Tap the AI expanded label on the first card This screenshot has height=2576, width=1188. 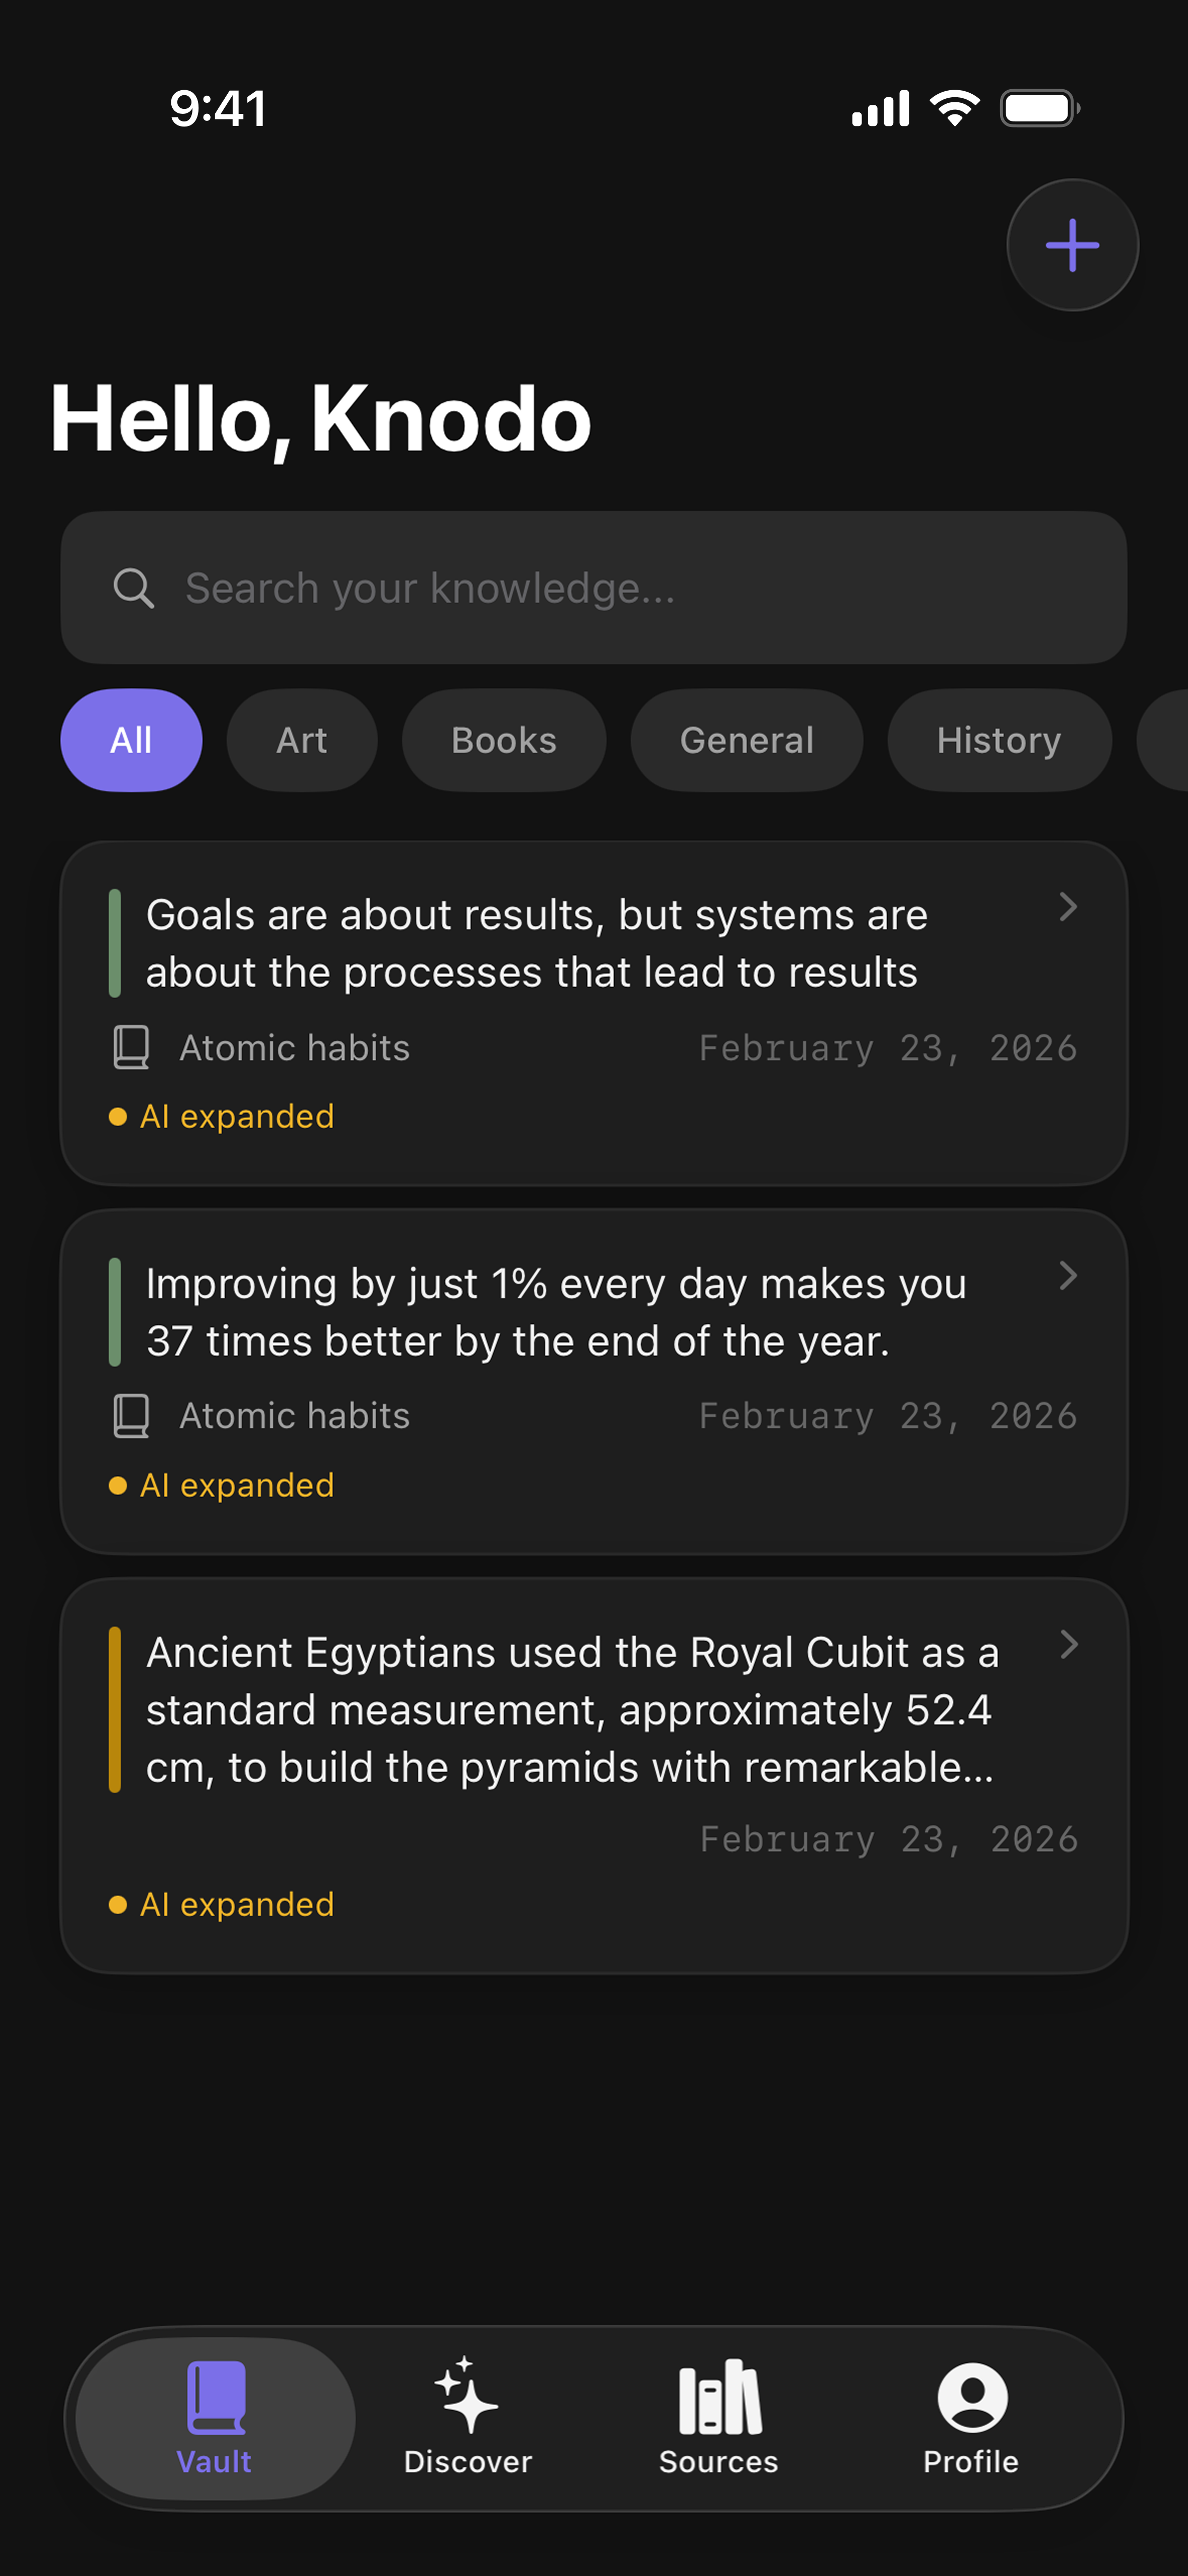click(x=221, y=1115)
